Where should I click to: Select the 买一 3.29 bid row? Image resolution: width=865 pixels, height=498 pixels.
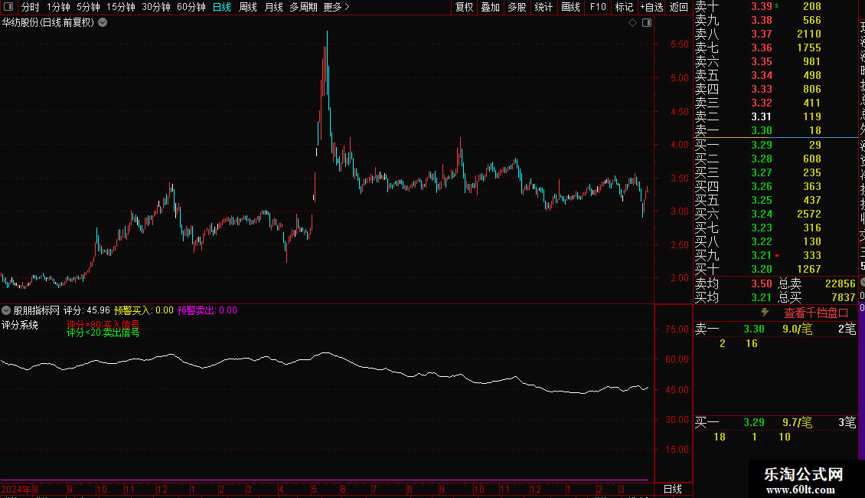coord(775,145)
